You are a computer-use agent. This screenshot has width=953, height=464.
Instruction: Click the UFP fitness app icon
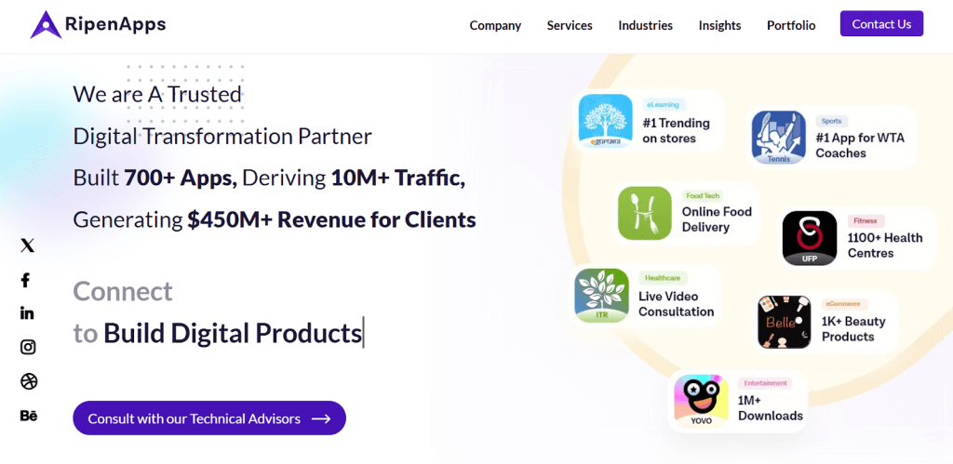[809, 238]
